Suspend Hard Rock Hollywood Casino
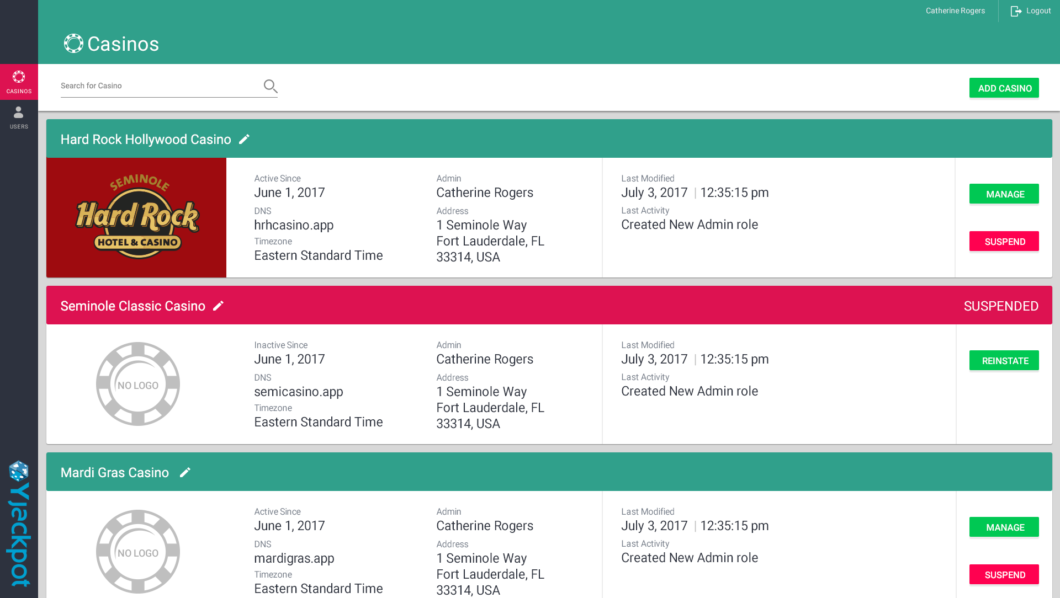This screenshot has height=598, width=1060. click(1004, 242)
